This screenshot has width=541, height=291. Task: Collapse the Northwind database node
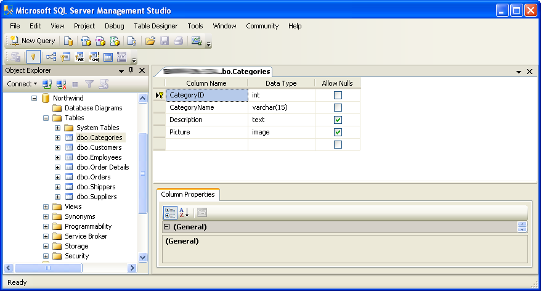tap(34, 98)
